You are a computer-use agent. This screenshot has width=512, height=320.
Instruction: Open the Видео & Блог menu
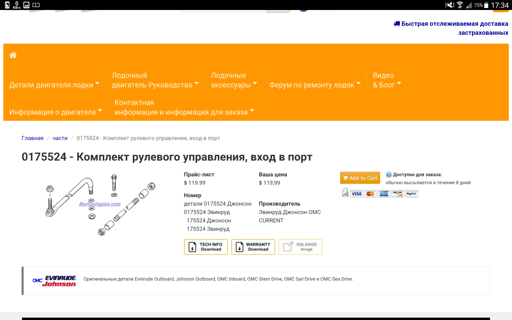pos(386,80)
